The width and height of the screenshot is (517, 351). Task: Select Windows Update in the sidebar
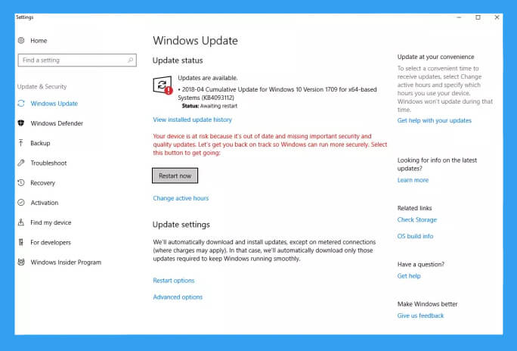[54, 104]
